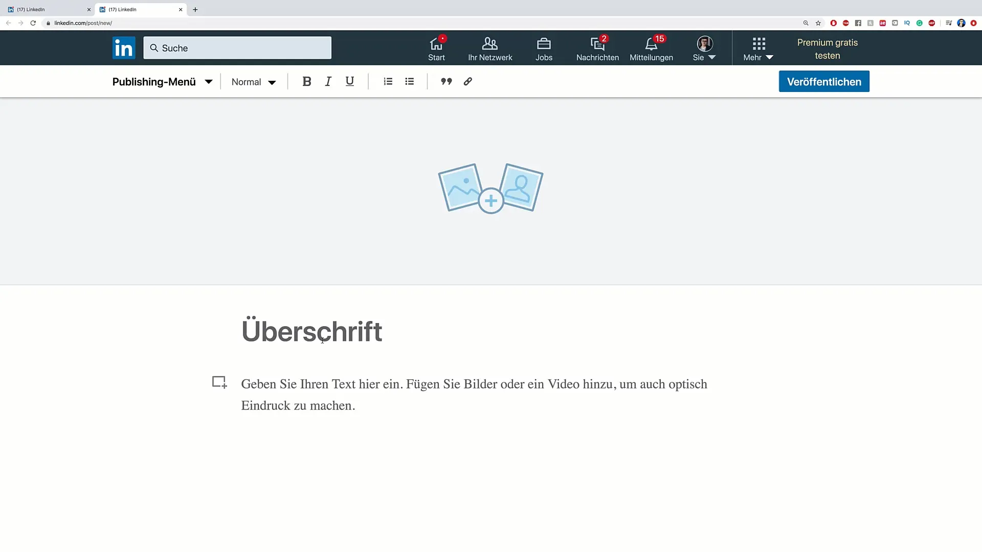Open the Sie profile menu
Screen dimensions: 982x552
(x=704, y=49)
